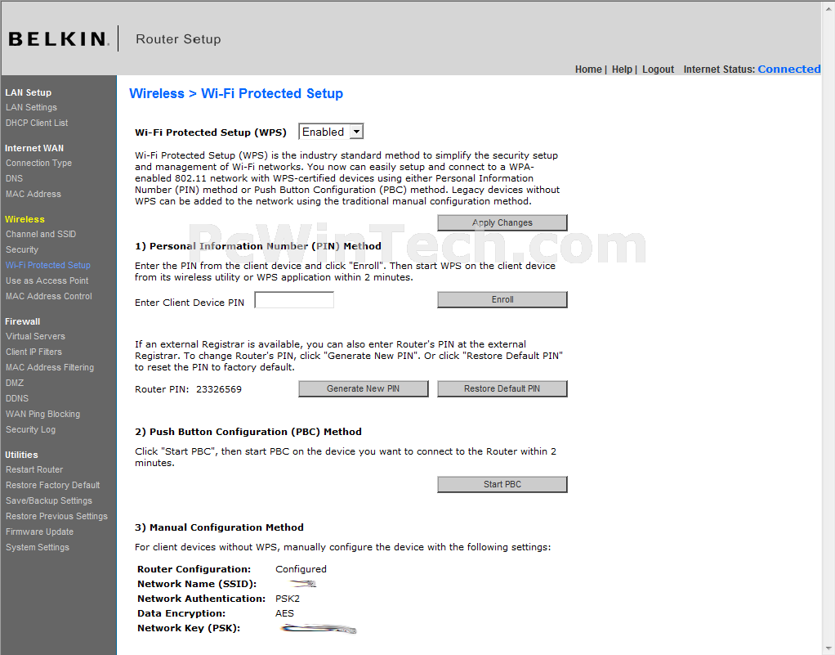
Task: Click the Internet WAN section heading
Action: (34, 148)
